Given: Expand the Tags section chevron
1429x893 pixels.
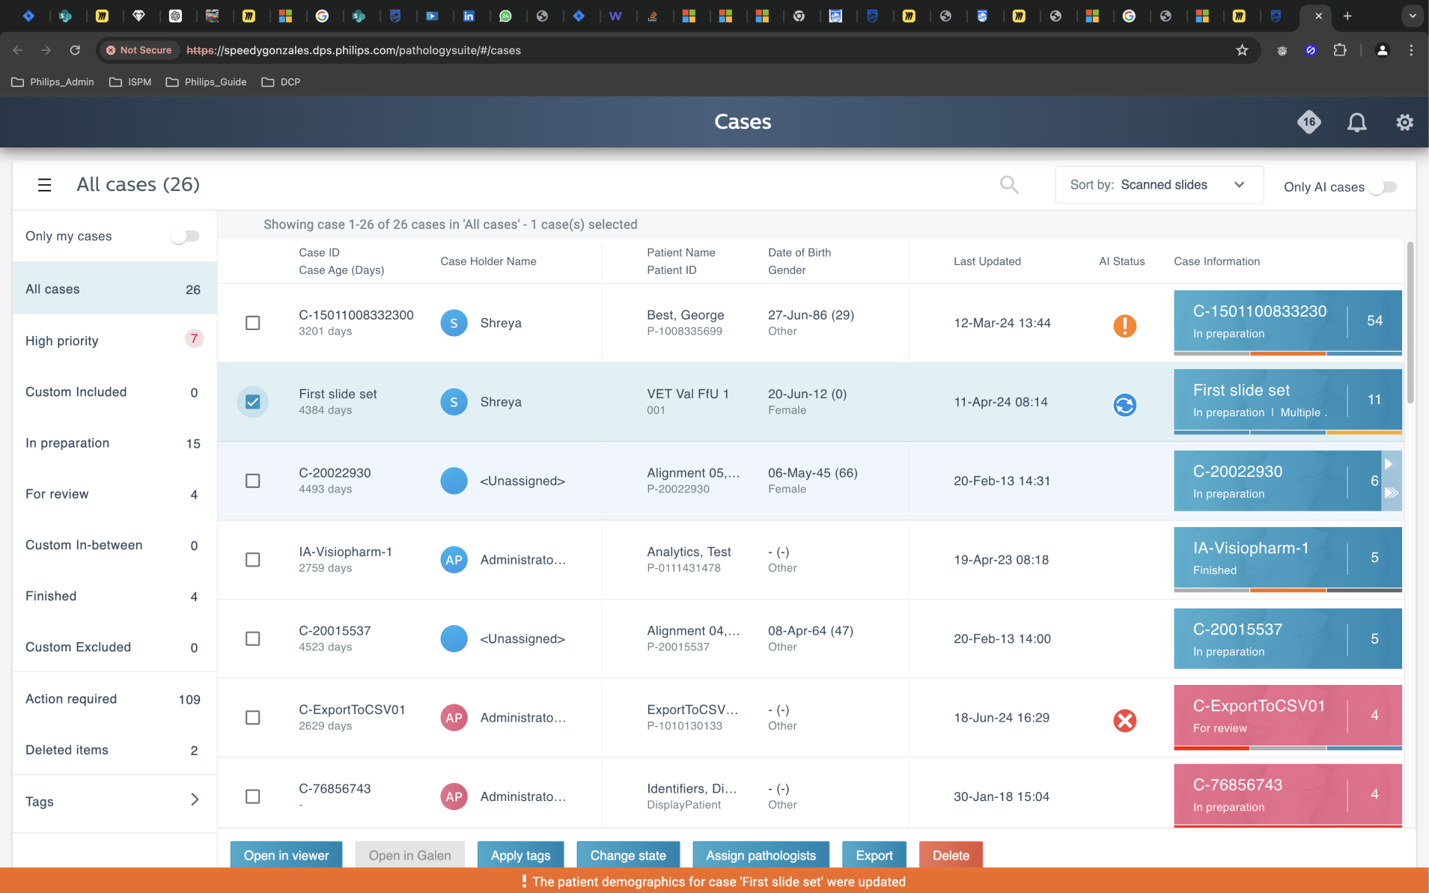Looking at the screenshot, I should click(x=195, y=800).
